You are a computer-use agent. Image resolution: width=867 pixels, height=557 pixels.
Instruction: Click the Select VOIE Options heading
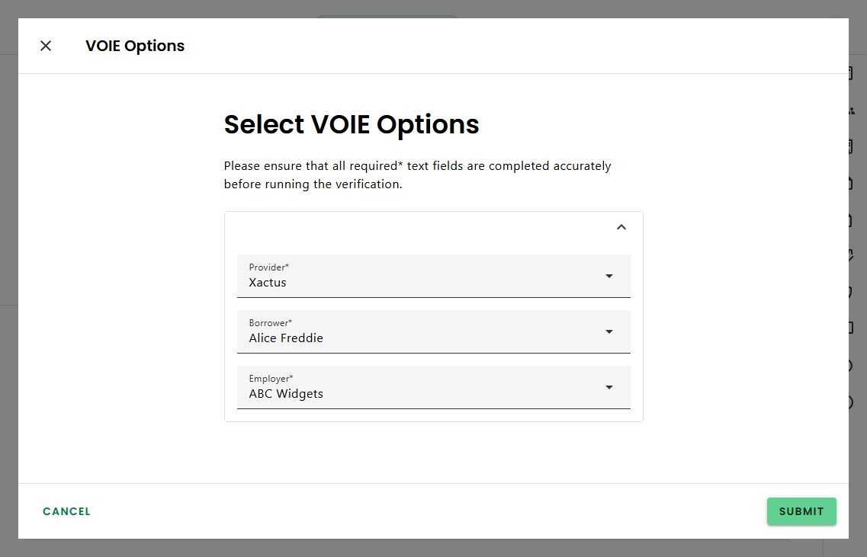pyautogui.click(x=352, y=124)
